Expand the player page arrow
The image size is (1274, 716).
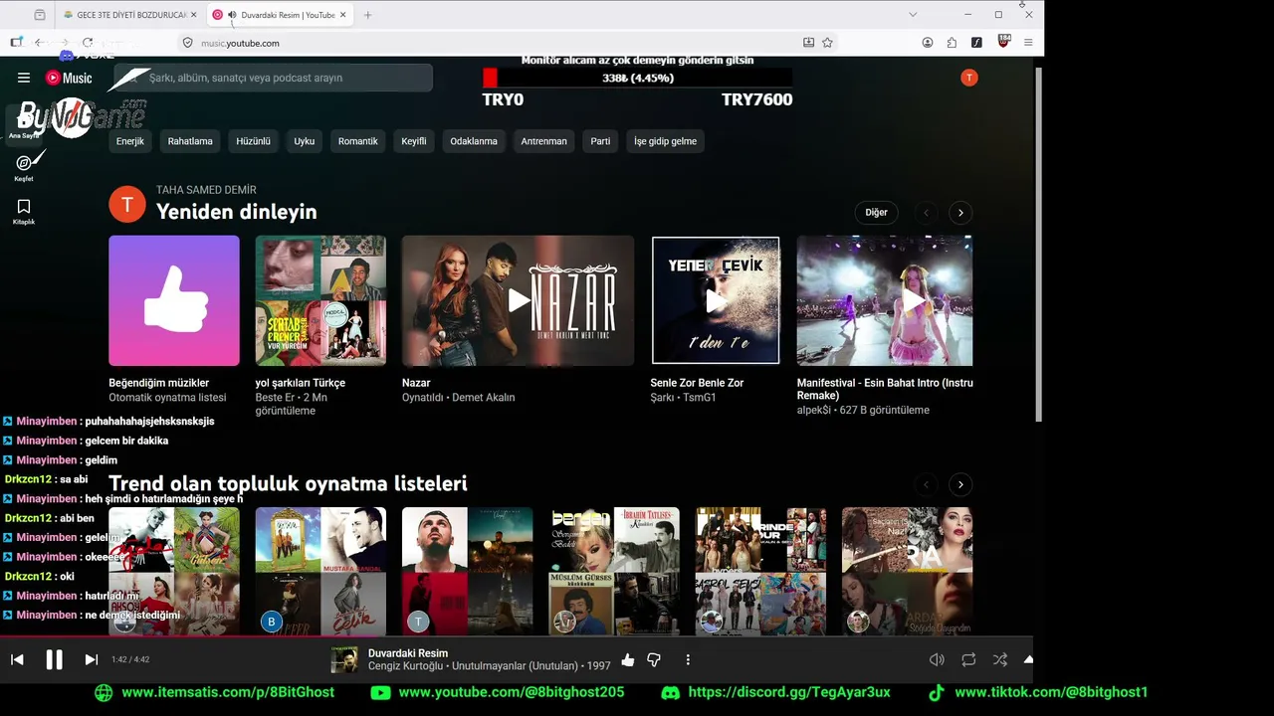coord(1028,659)
